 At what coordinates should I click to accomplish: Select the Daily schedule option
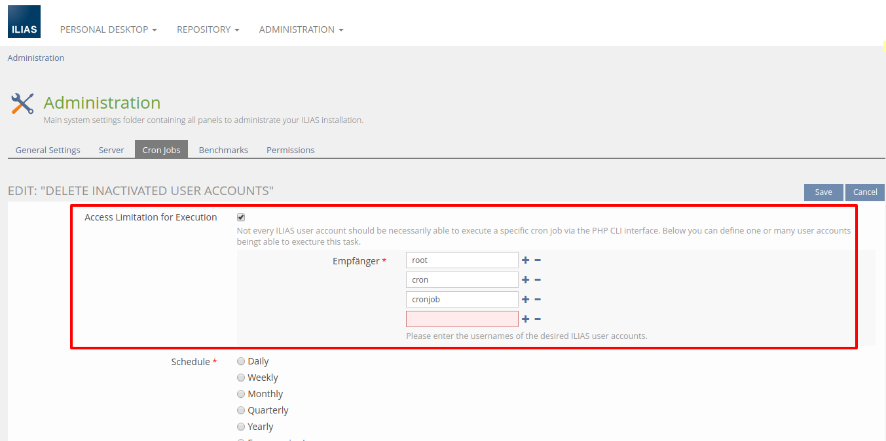click(241, 361)
